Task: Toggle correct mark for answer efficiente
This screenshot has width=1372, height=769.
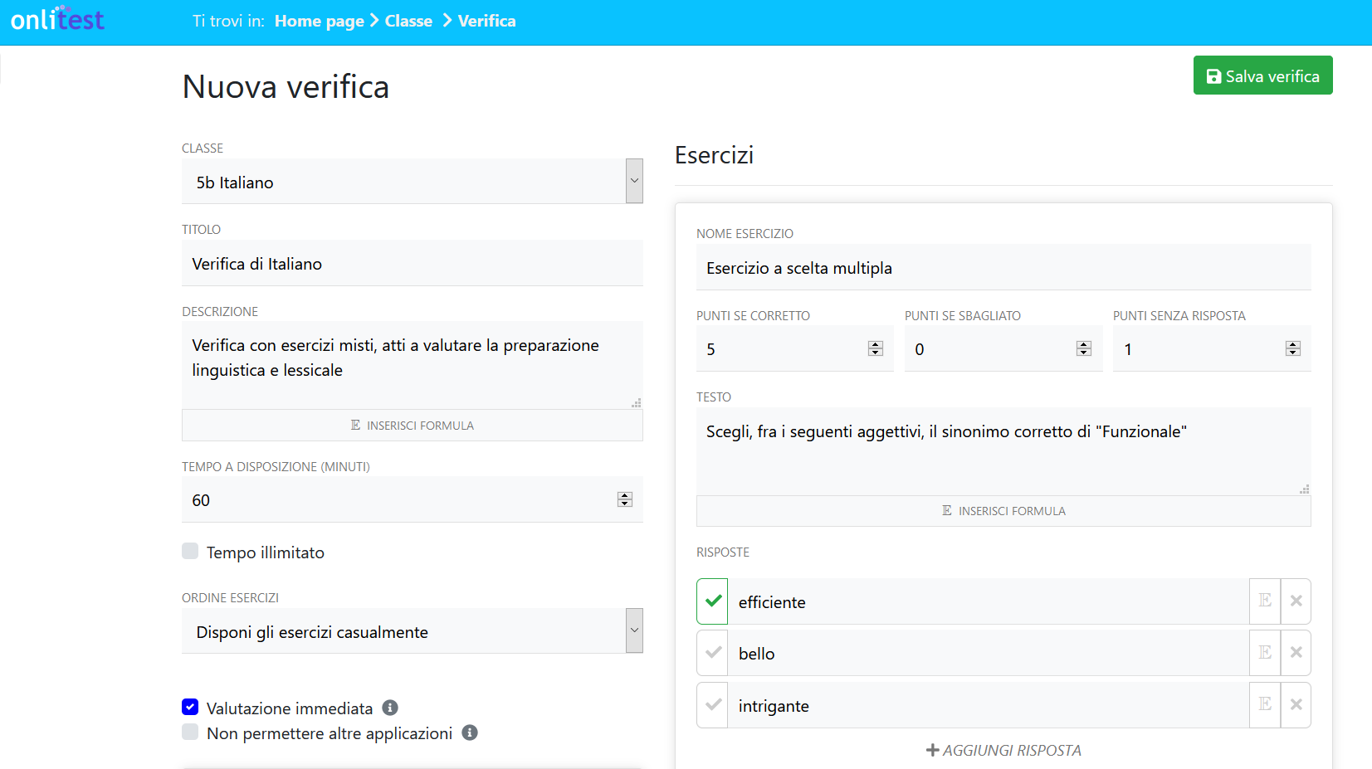Action: tap(712, 601)
